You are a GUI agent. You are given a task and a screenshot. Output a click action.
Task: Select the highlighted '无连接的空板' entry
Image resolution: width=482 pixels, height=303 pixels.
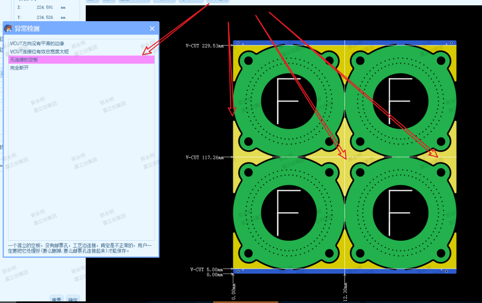point(24,60)
